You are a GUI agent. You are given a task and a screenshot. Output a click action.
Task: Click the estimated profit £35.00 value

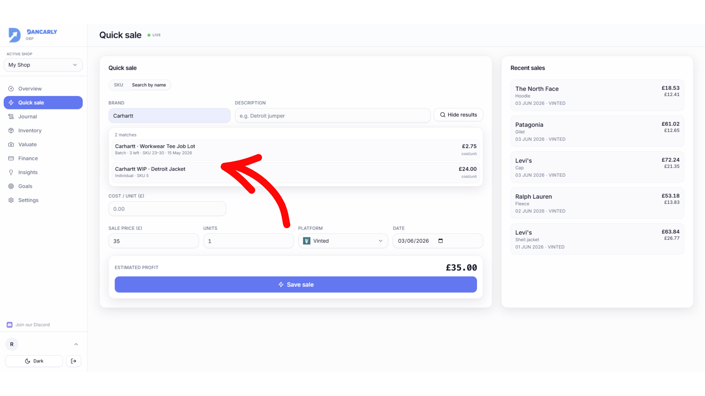click(x=461, y=268)
